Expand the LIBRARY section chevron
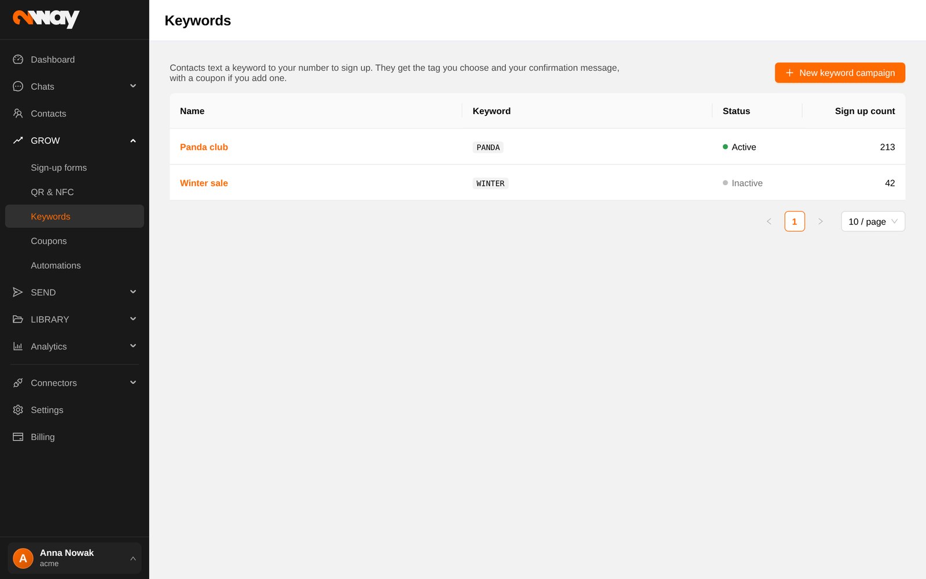Viewport: 926px width, 579px height. pos(133,319)
